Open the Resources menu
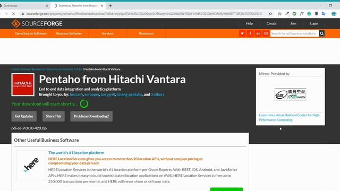 point(146,33)
